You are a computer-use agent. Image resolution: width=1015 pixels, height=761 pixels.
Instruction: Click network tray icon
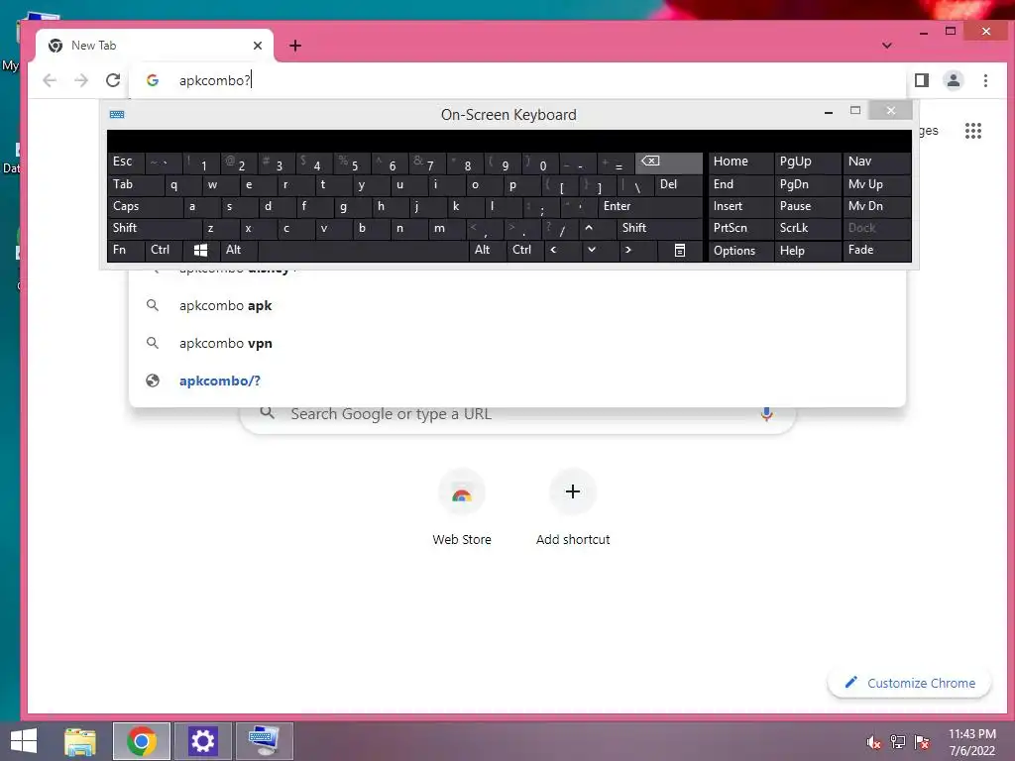coord(898,742)
